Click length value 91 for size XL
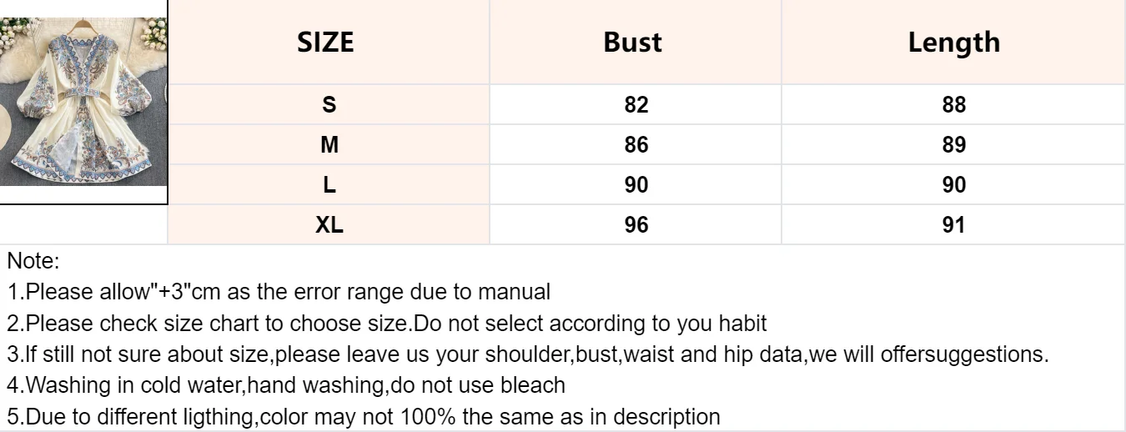The width and height of the screenshot is (1126, 432). pos(953,225)
